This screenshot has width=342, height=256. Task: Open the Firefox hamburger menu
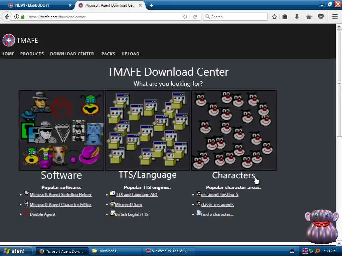tap(335, 17)
